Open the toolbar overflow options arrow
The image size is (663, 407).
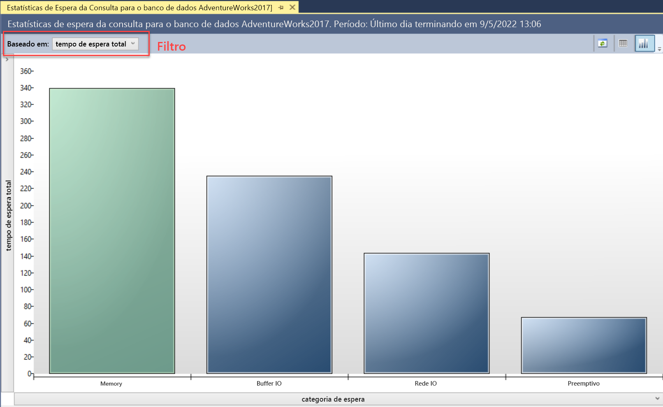[x=659, y=49]
